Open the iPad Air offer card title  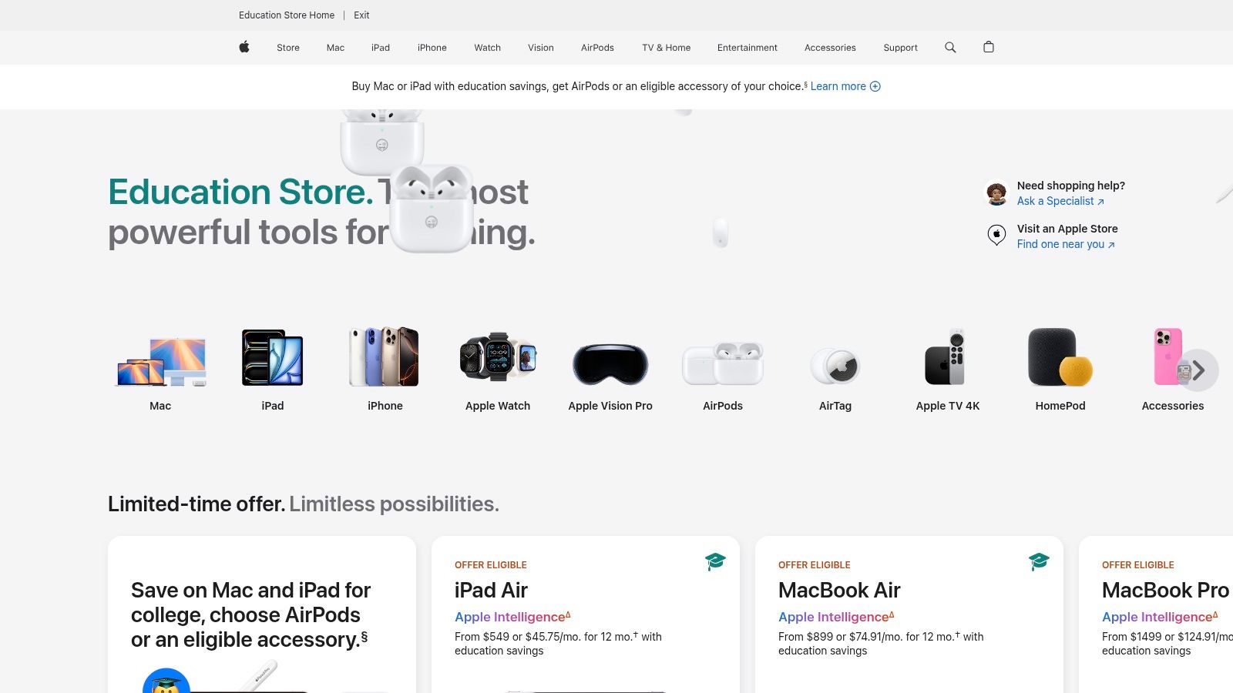tap(491, 591)
